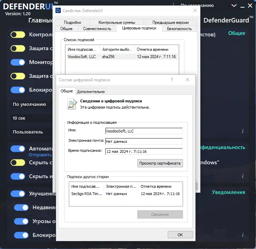Click the signed document certificate icon
Image resolution: width=256 pixels, height=249 pixels.
72,104
